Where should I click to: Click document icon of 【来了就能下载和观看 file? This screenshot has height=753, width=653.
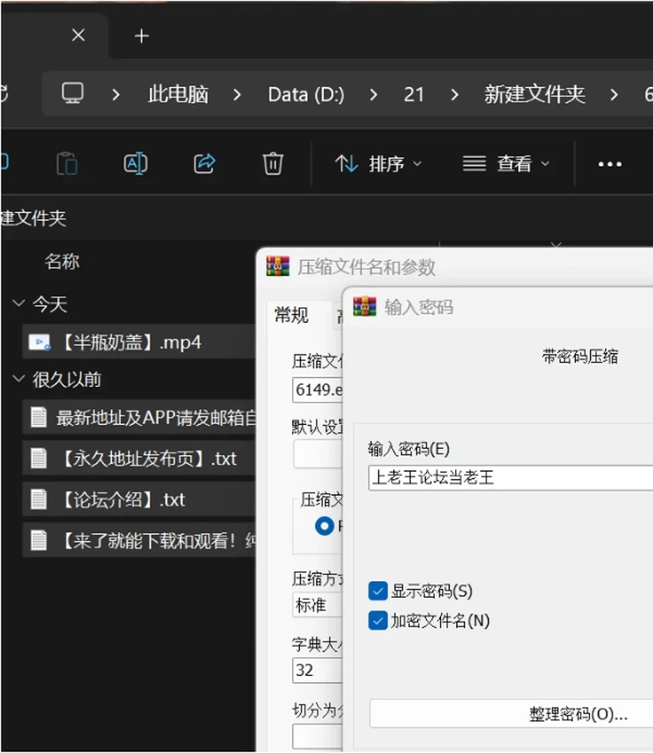click(x=39, y=540)
